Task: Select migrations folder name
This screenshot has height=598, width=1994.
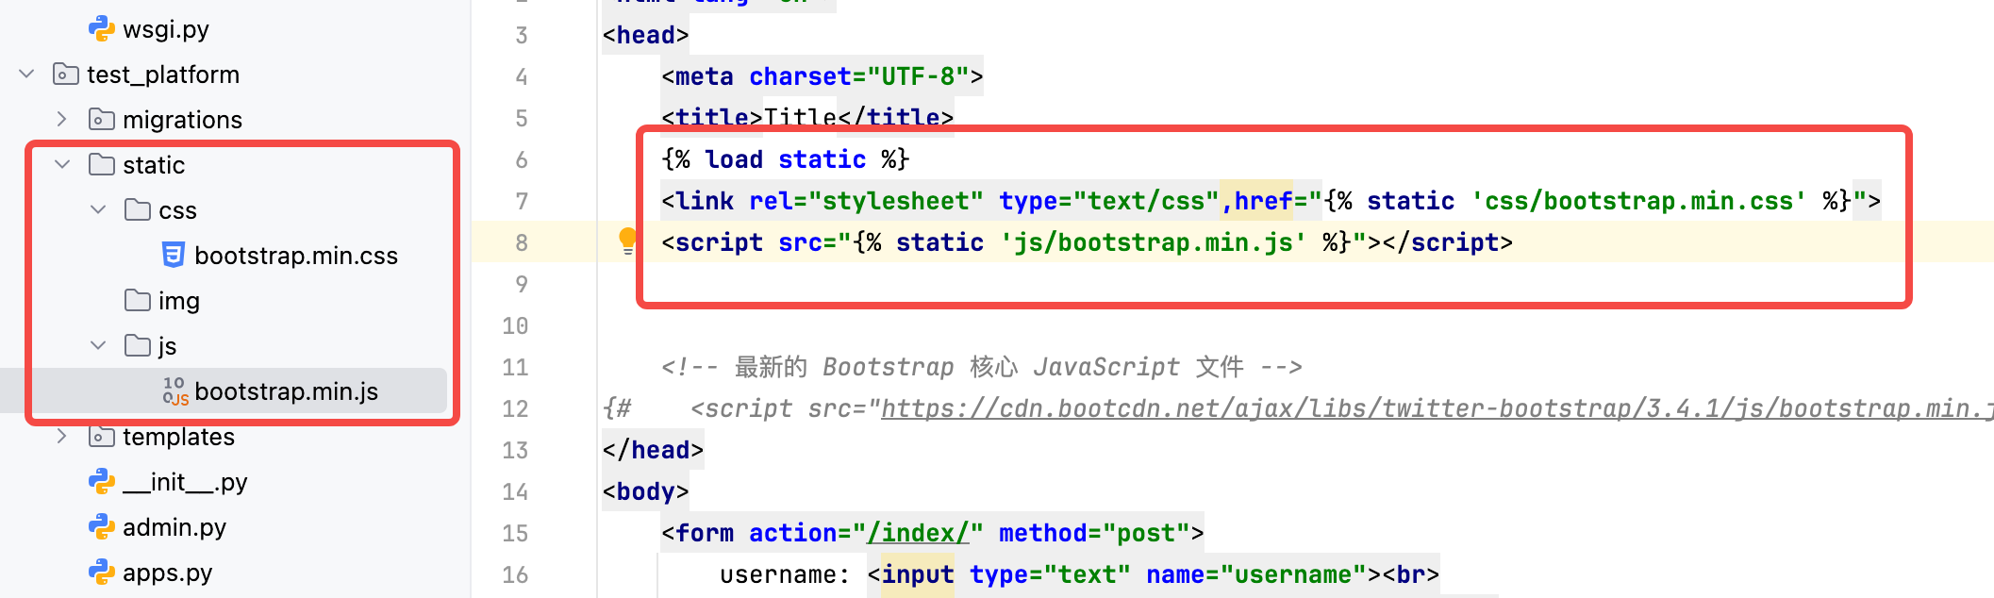Action: click(183, 120)
